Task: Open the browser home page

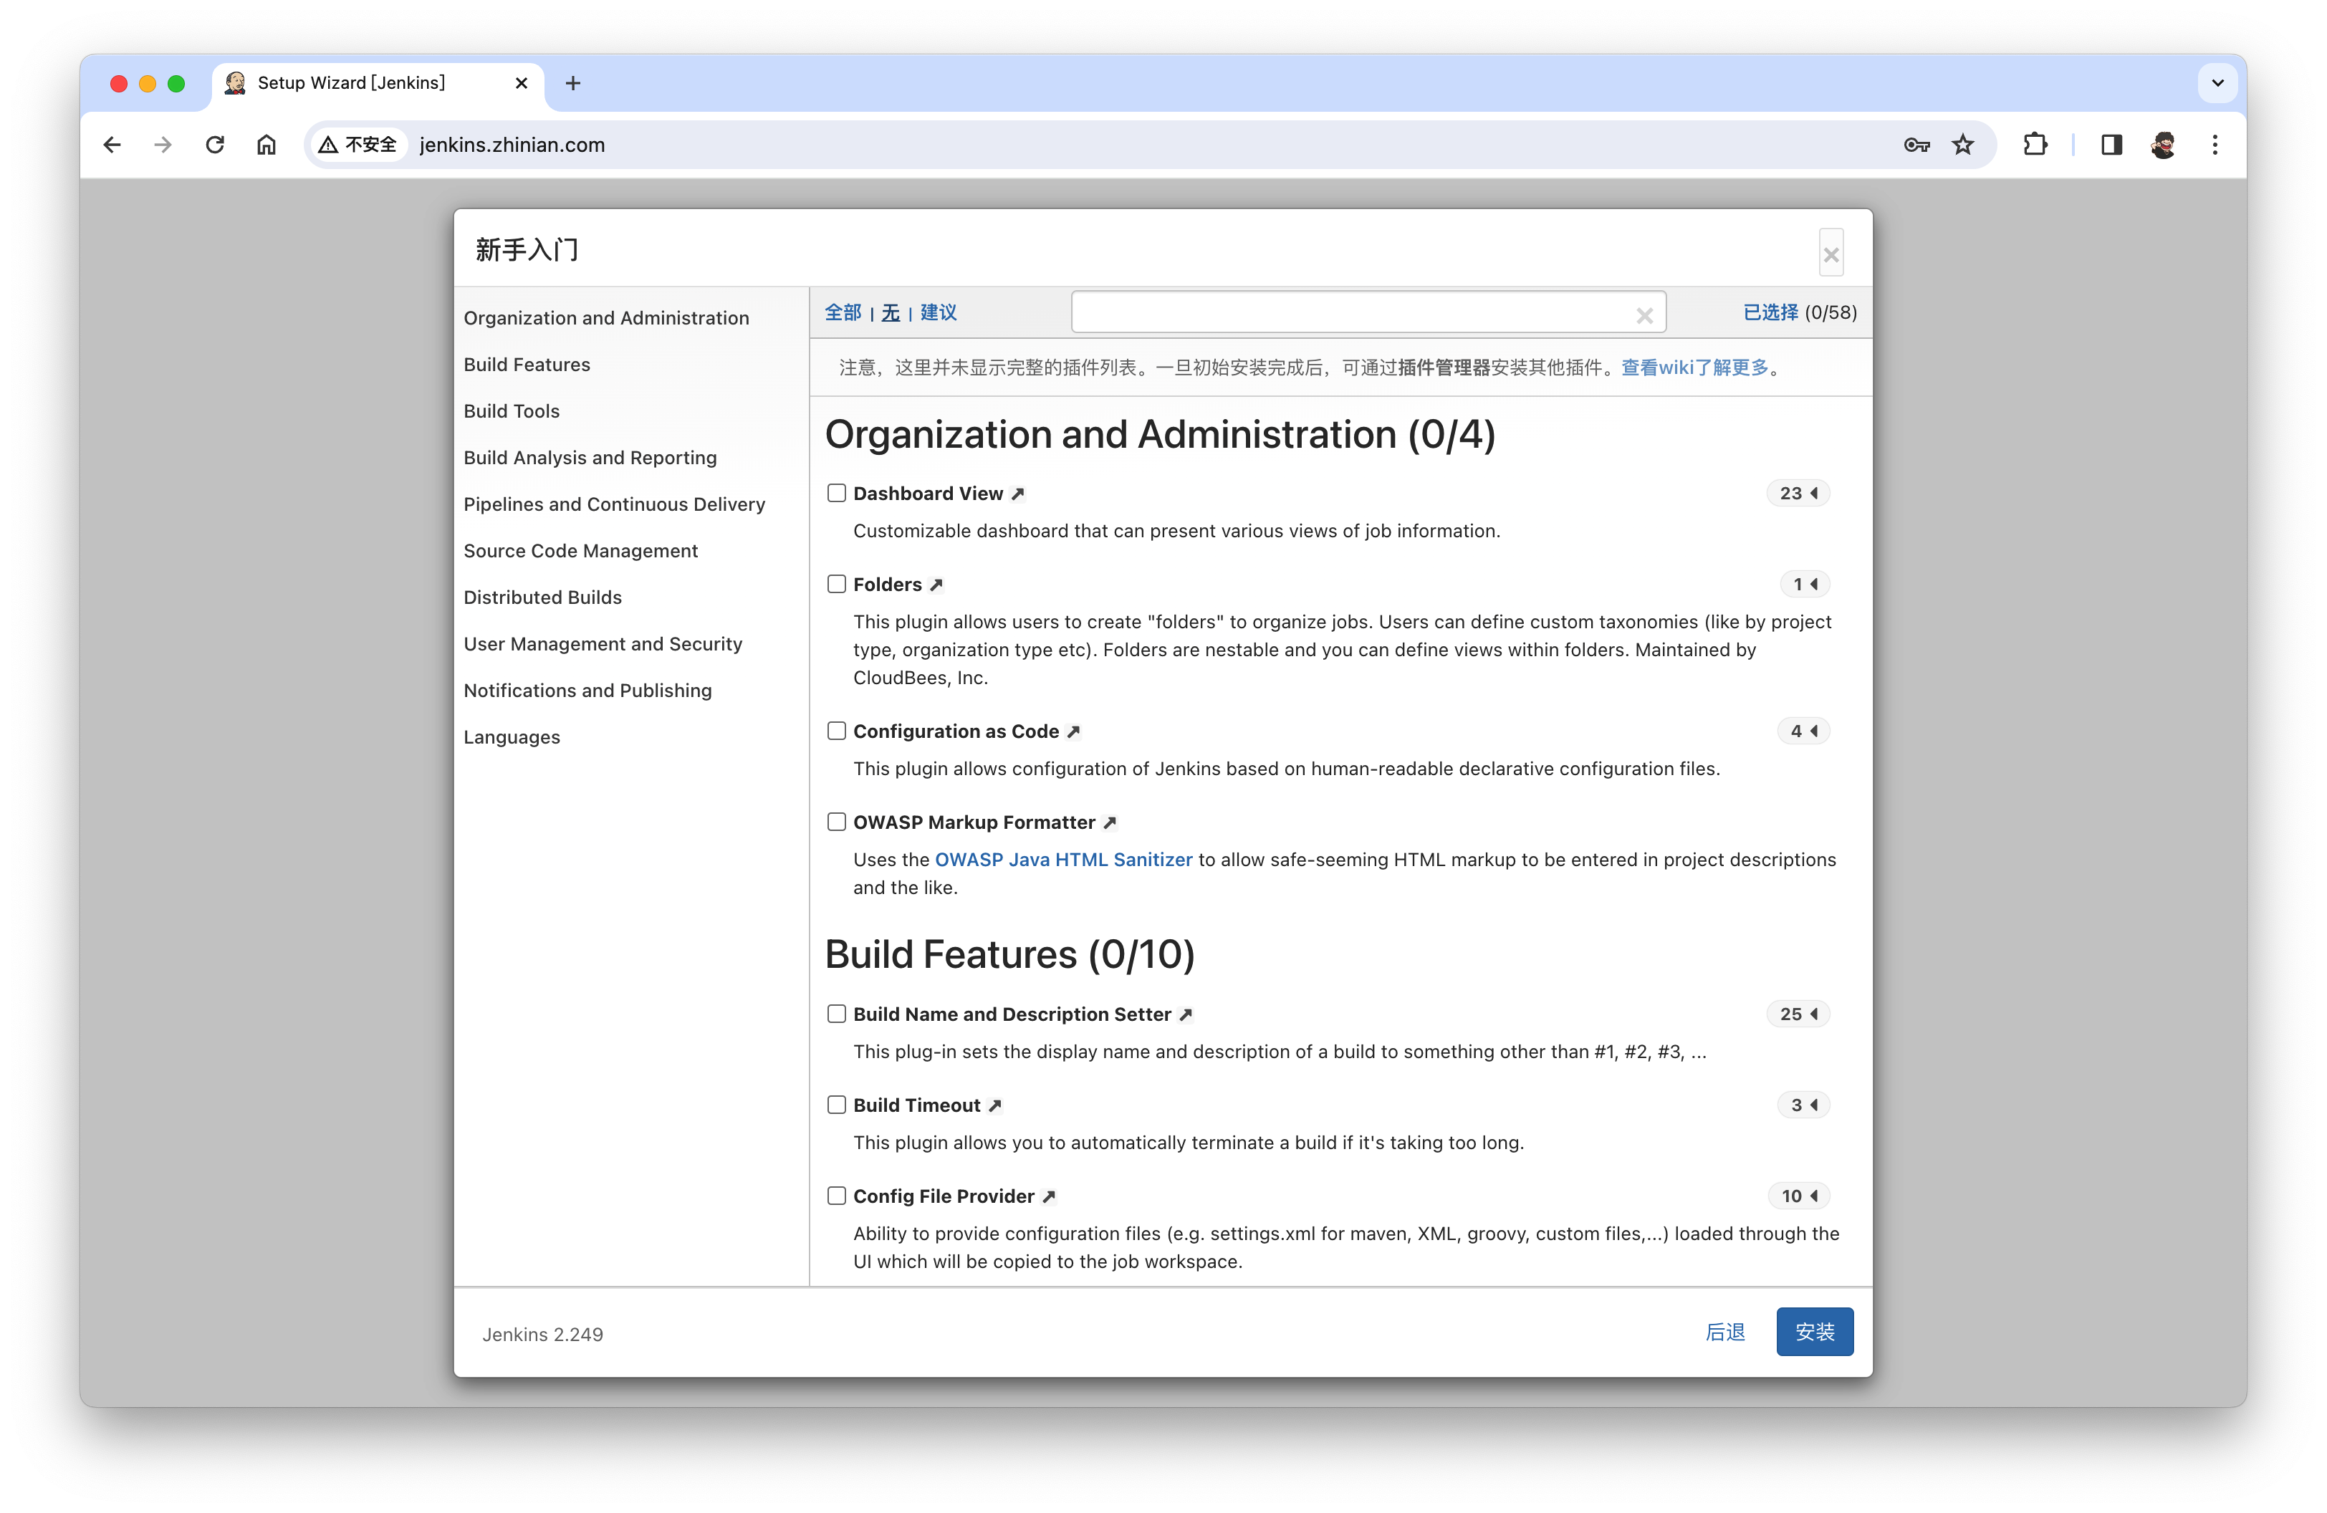Action: pos(266,145)
